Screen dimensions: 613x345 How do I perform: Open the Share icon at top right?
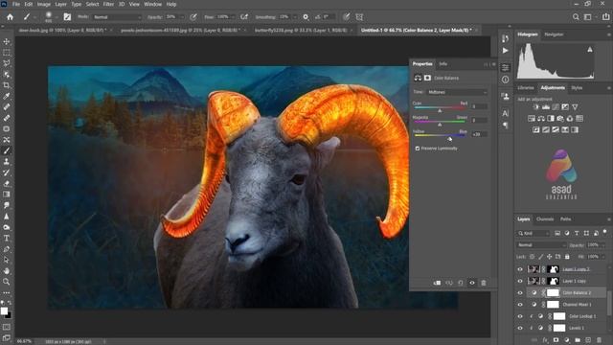click(605, 17)
